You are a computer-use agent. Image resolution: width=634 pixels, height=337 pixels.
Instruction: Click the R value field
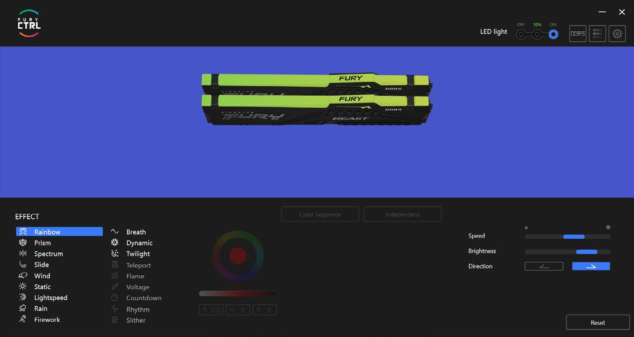[211, 310]
